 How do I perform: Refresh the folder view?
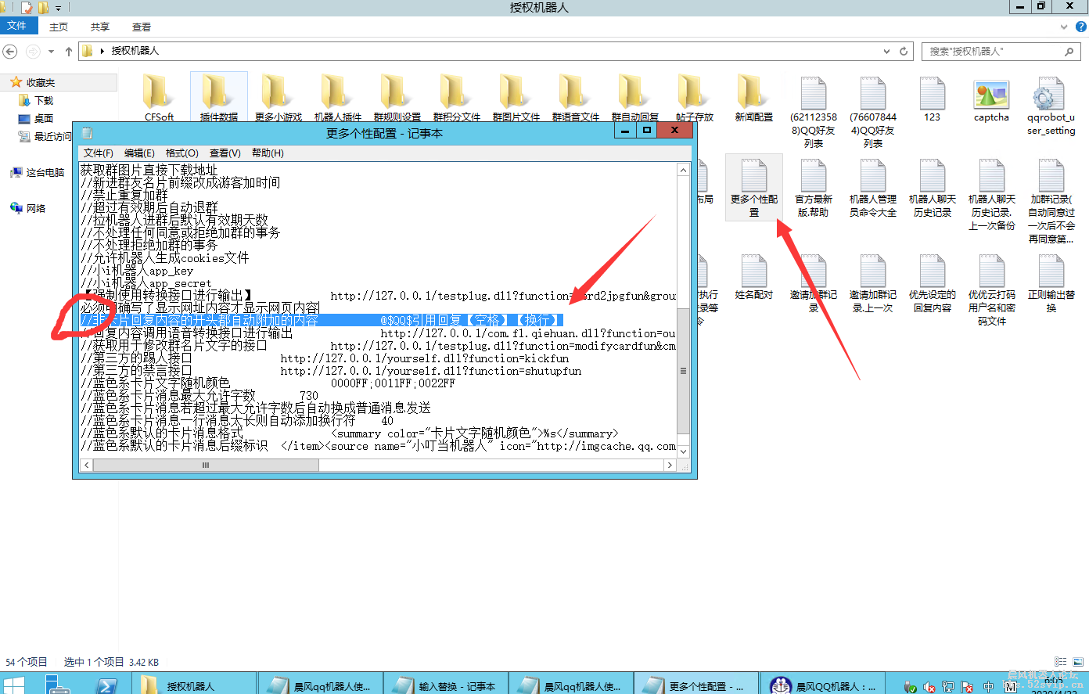click(904, 51)
